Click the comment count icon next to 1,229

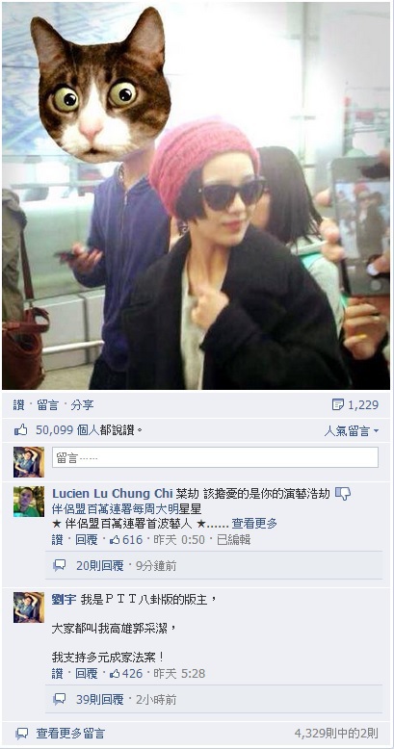pyautogui.click(x=337, y=405)
